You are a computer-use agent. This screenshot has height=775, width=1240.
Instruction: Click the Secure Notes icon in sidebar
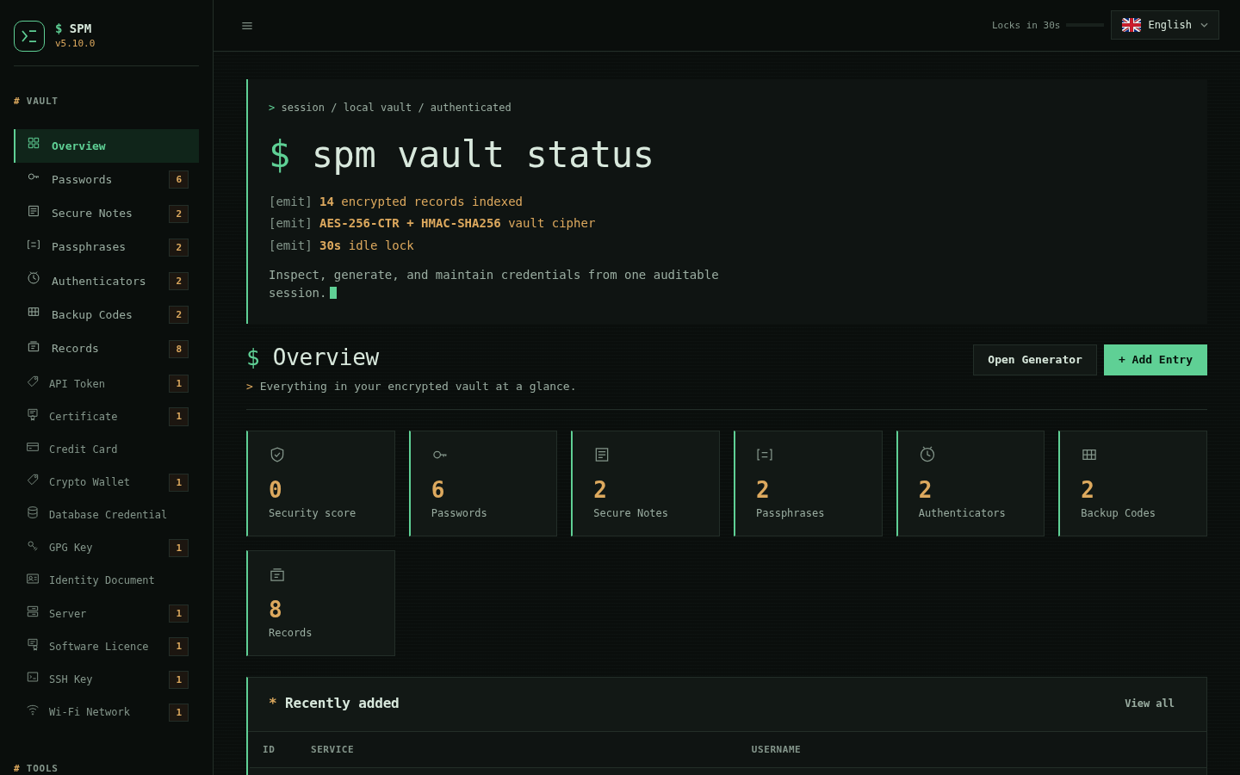click(34, 211)
